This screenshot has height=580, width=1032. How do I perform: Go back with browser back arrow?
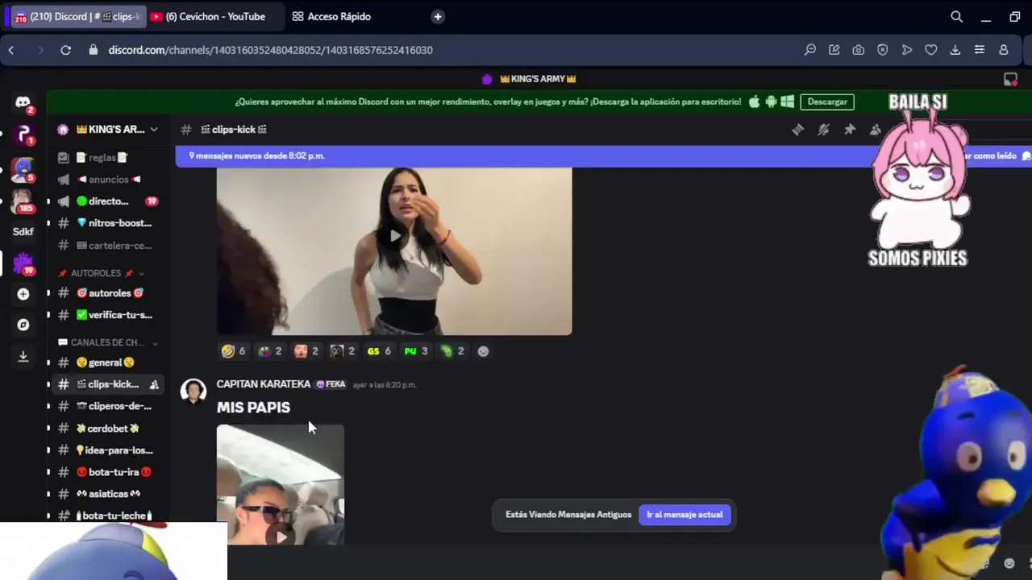(11, 50)
